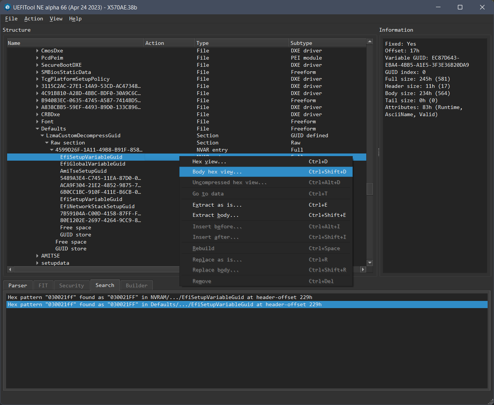The image size is (494, 405).
Task: Select the AmiTseSetupGuid tree entry
Action: [83, 171]
